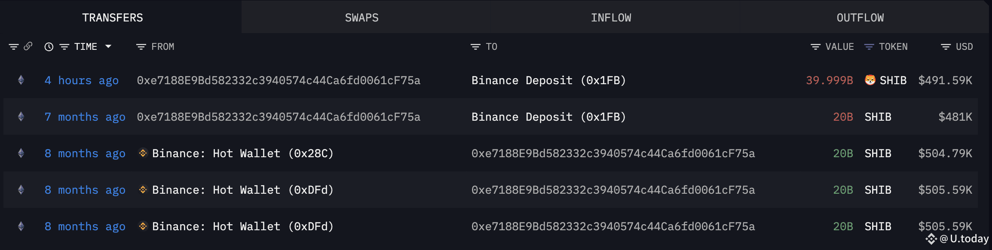
Task: Open the '4 hours ago' transaction link
Action: tap(82, 80)
